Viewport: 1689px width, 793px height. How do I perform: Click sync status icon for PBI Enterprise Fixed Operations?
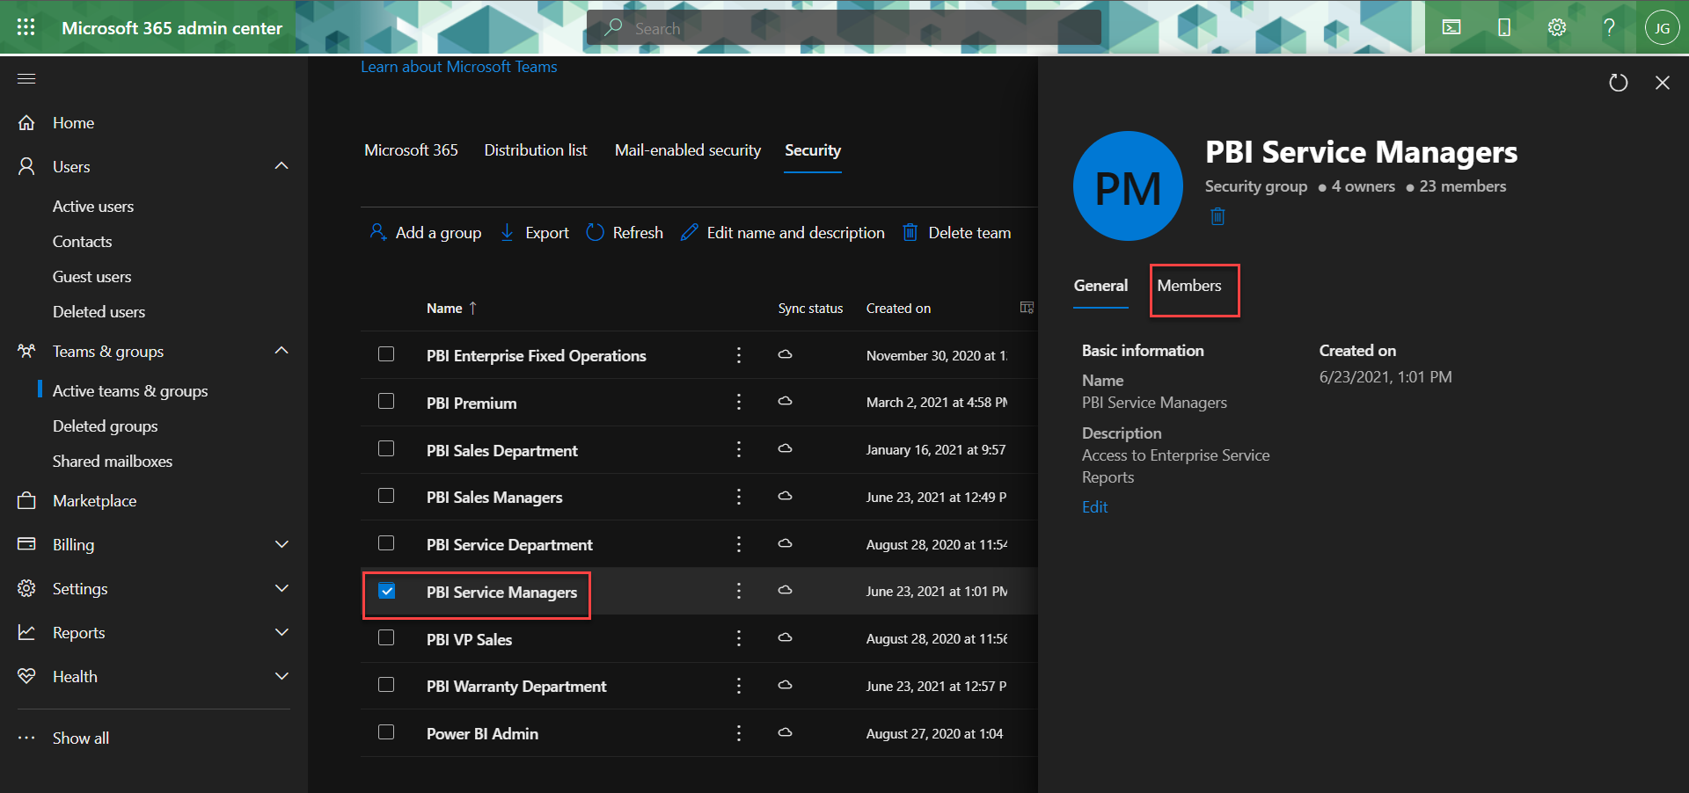(786, 354)
